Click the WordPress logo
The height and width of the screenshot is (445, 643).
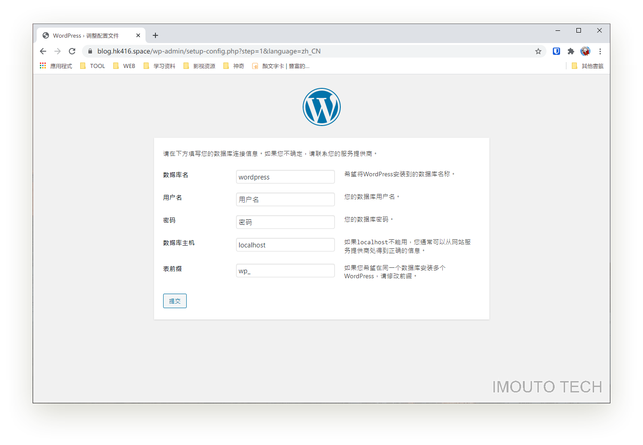pyautogui.click(x=322, y=107)
